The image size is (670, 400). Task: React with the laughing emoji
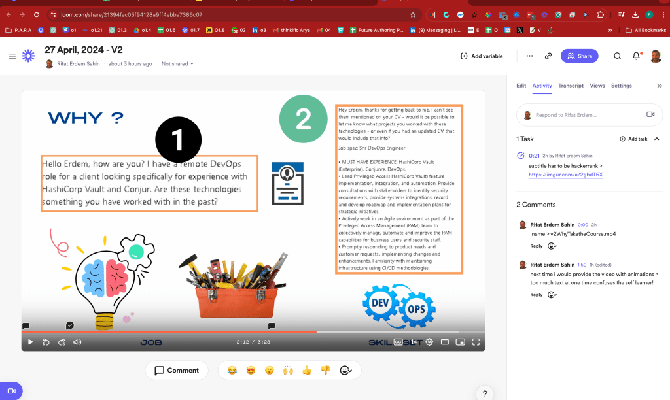232,370
